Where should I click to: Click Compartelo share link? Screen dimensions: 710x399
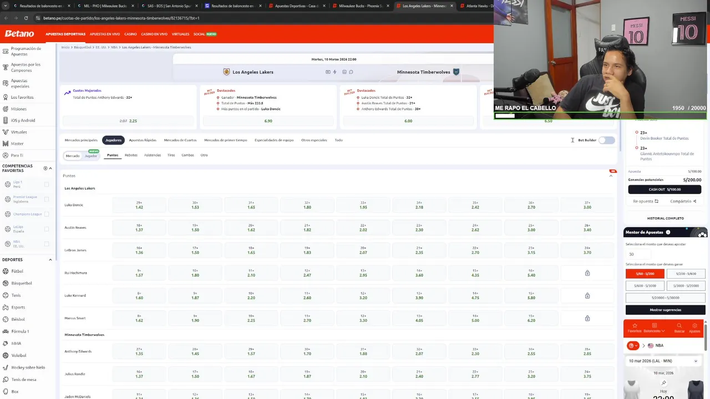[683, 202]
